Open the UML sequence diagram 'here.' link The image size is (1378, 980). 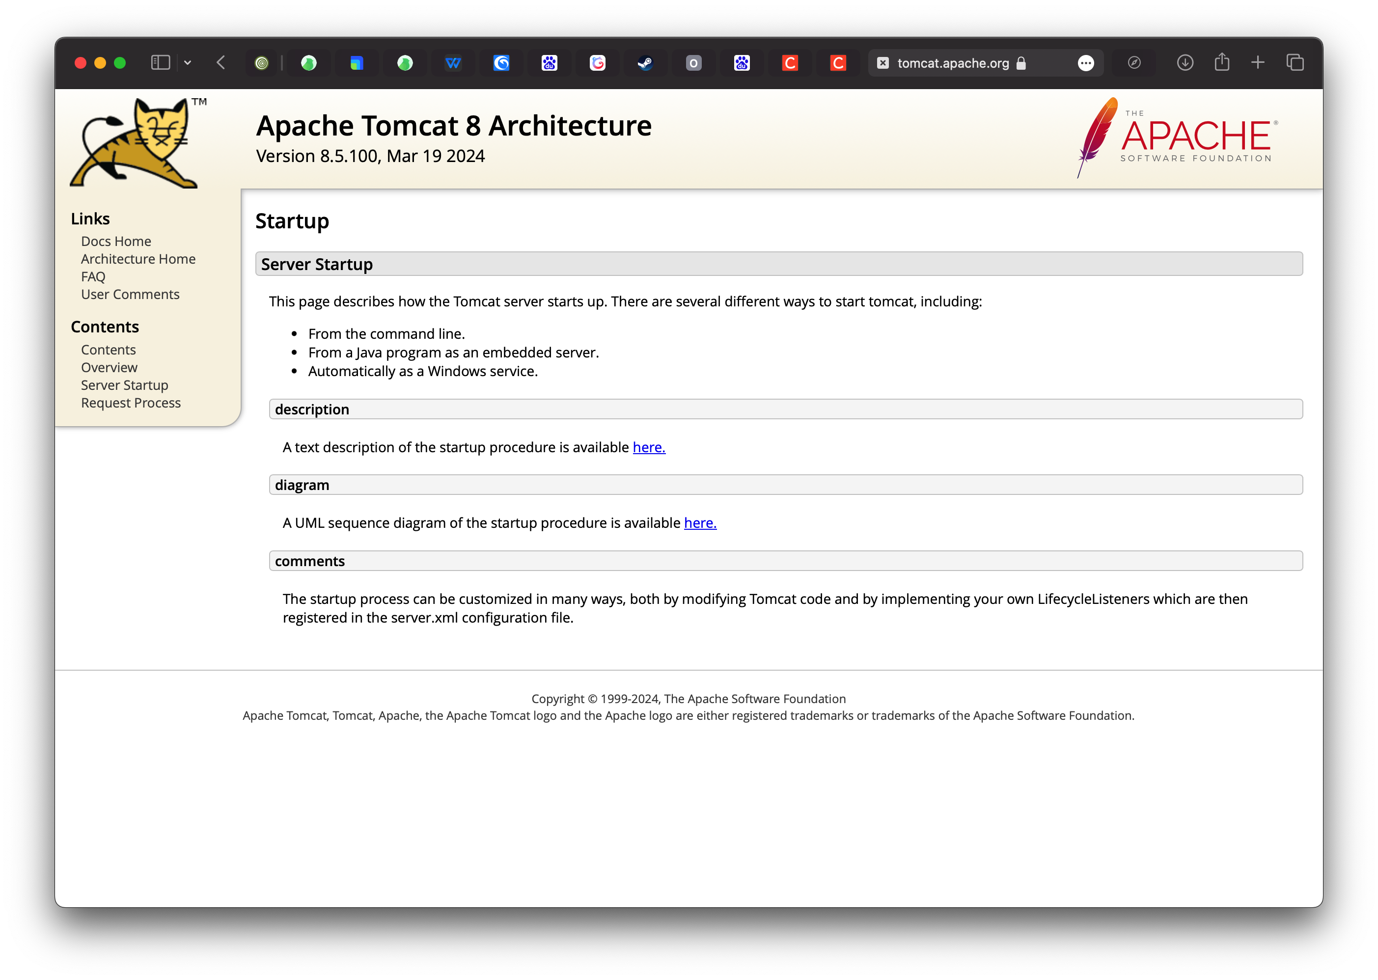(x=700, y=523)
